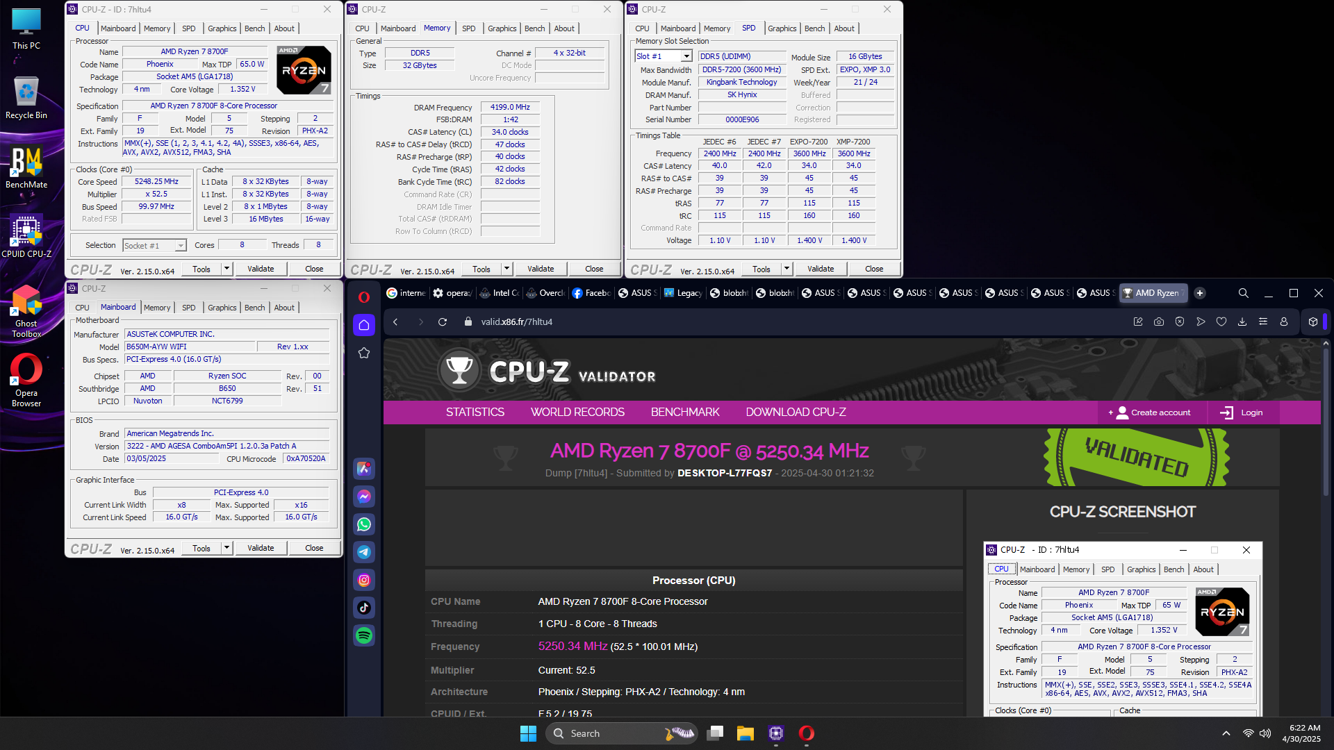Click the Task View taskbar icon
Viewport: 1334px width, 750px height.
pyautogui.click(x=715, y=733)
